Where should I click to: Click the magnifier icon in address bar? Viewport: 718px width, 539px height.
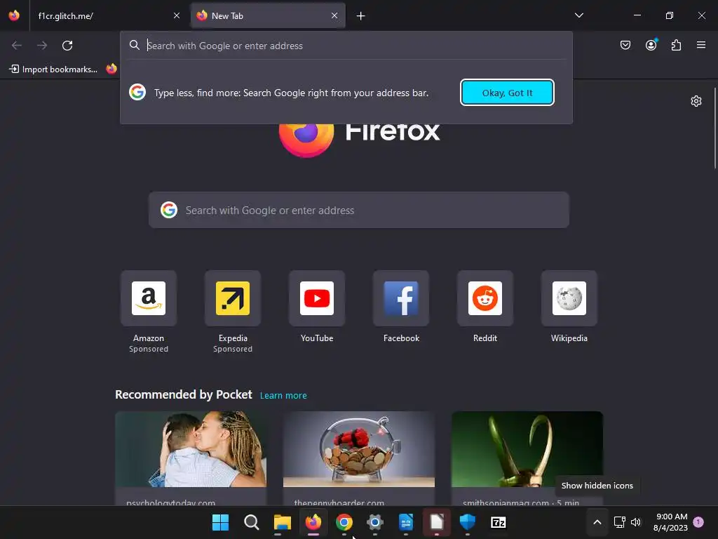click(134, 45)
